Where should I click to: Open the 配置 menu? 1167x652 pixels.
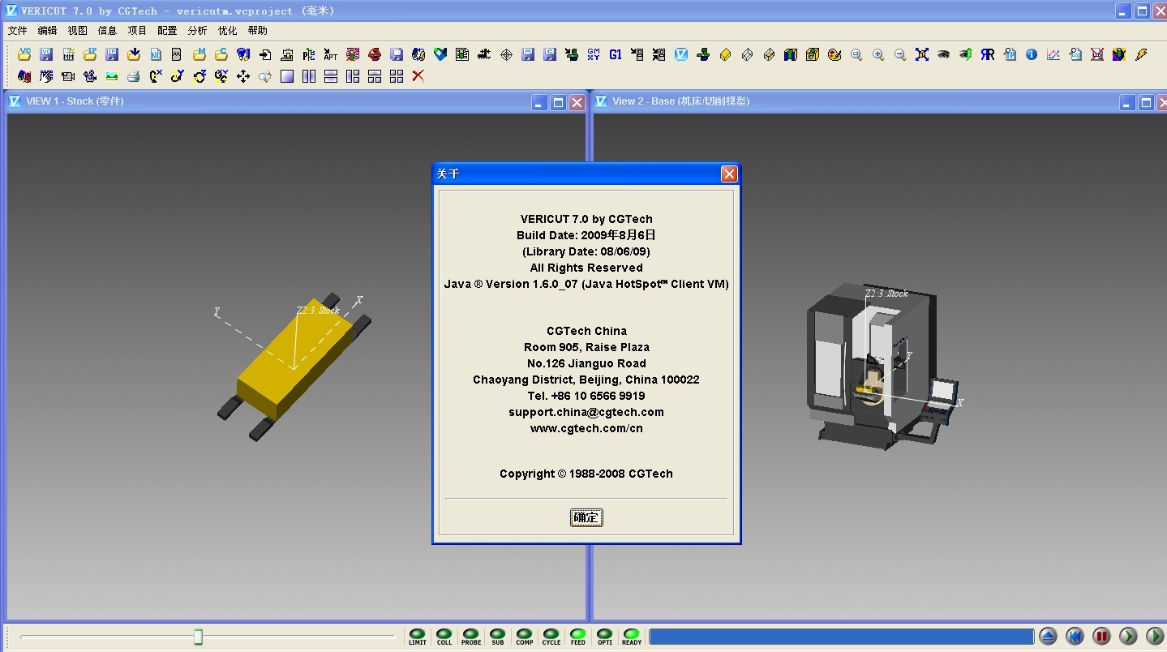pyautogui.click(x=167, y=31)
